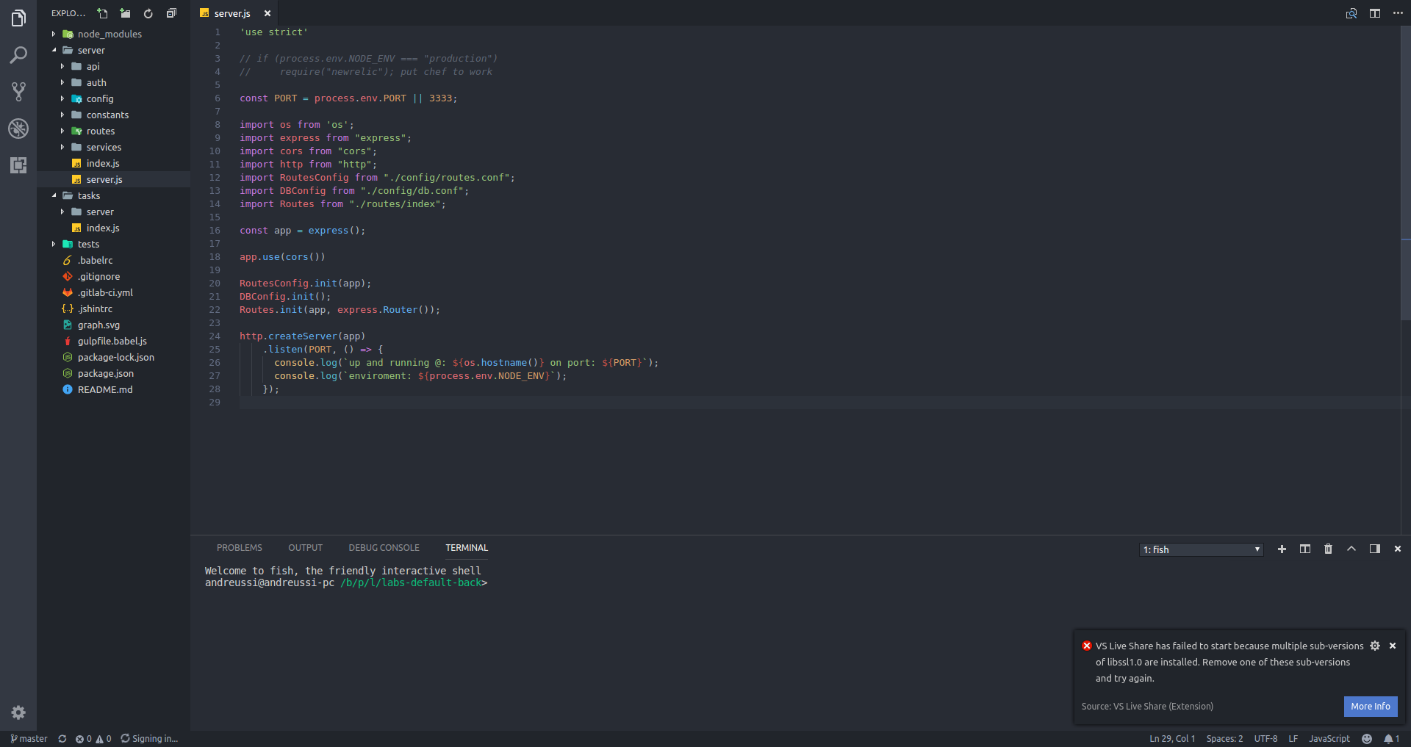Change end of line via LF
The width and height of the screenshot is (1411, 747).
[1293, 739]
